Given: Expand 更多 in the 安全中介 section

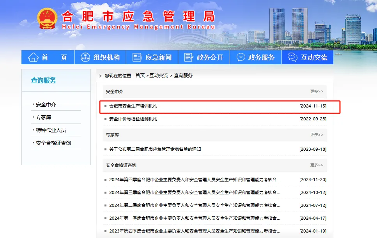Looking at the screenshot, I should click(317, 92).
